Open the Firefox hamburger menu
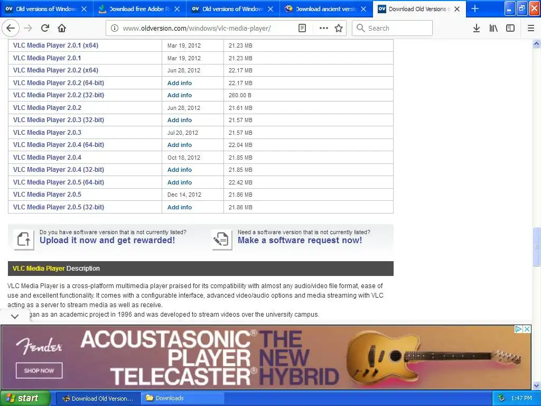Screen dimensions: 541x406 531,28
